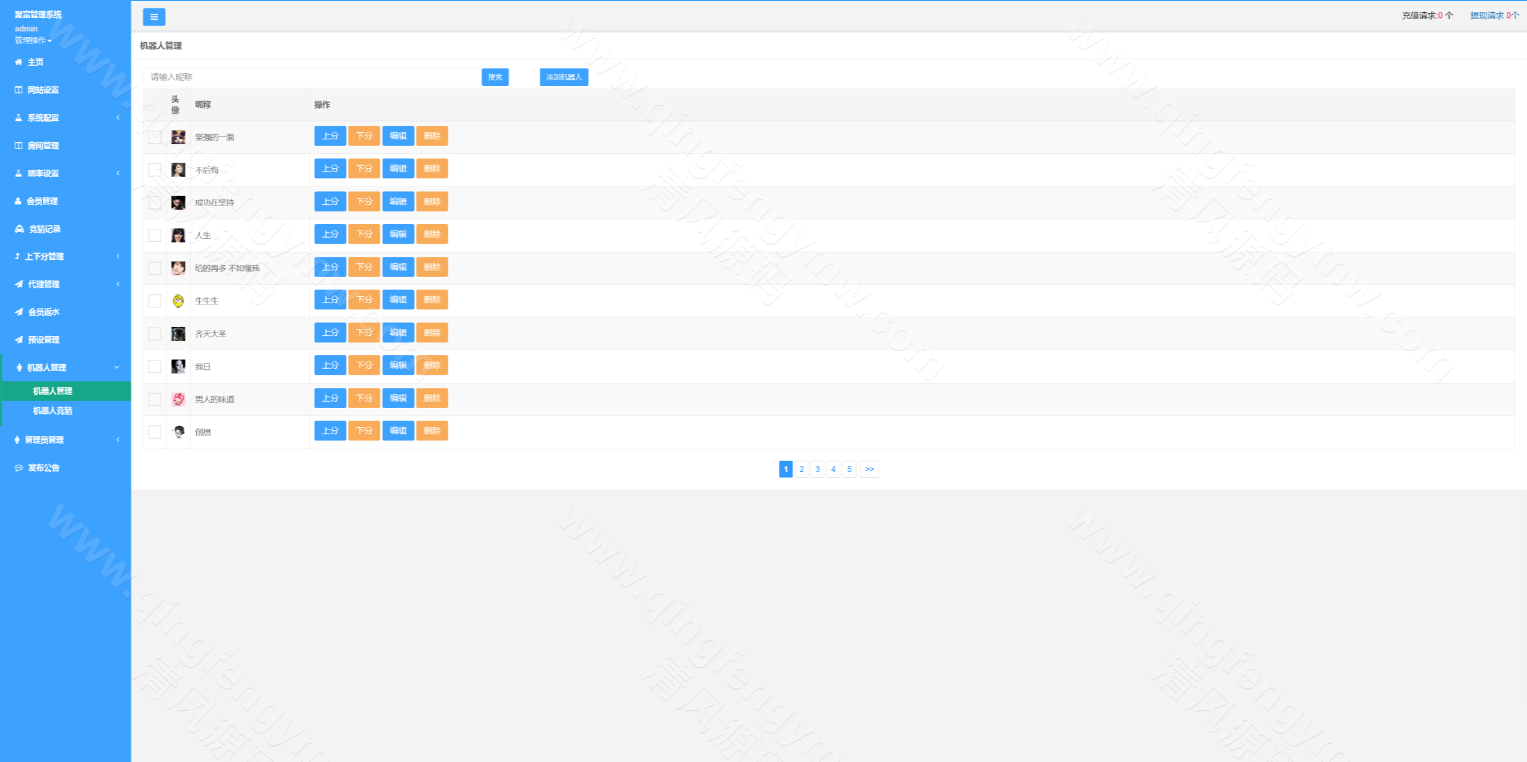Click the hamburger menu toggle icon
1527x762 pixels.
click(x=154, y=17)
